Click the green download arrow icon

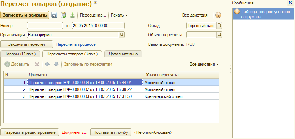(72, 15)
